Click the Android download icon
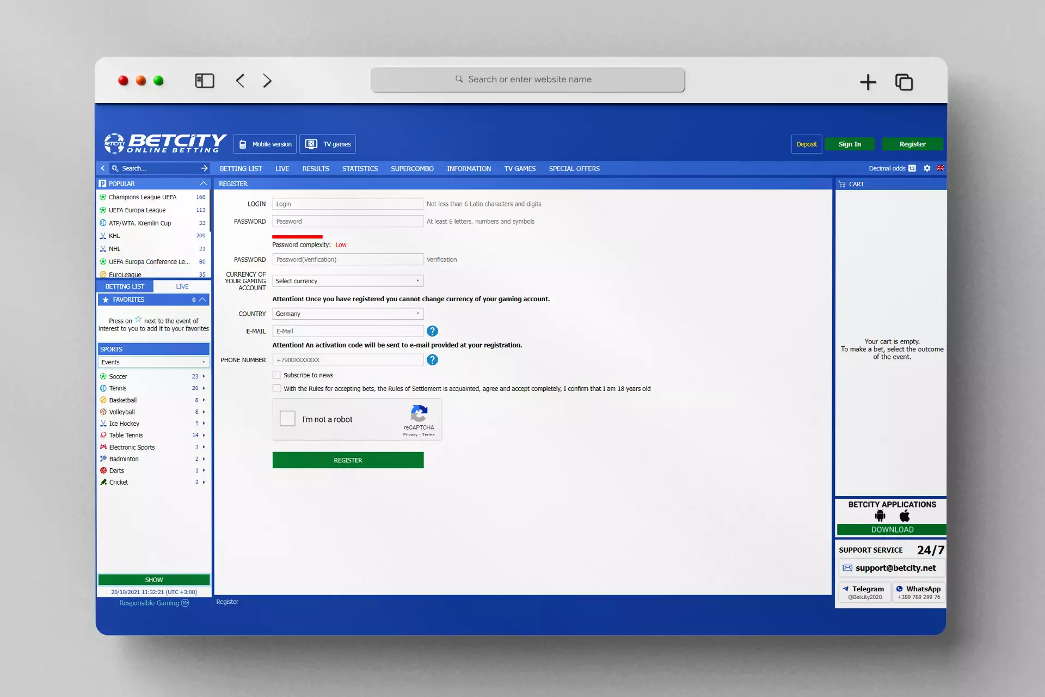The width and height of the screenshot is (1045, 697). 880,516
